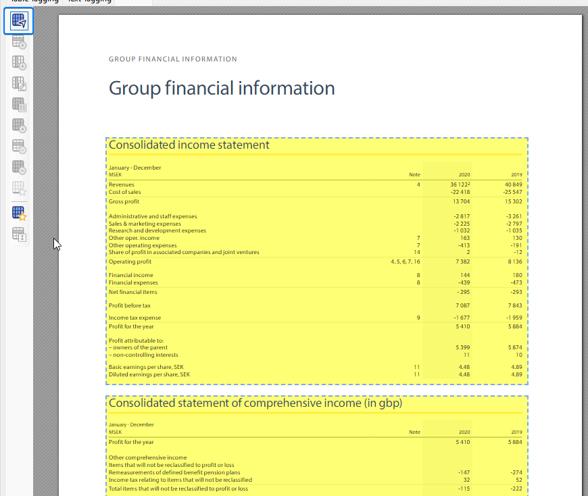Viewport: 588px width, 496px height.
Task: Click 'Remeasurements of defined benefit pension plans' label
Action: (174, 473)
